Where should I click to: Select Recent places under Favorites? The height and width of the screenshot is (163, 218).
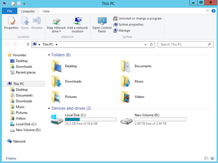point(23,72)
